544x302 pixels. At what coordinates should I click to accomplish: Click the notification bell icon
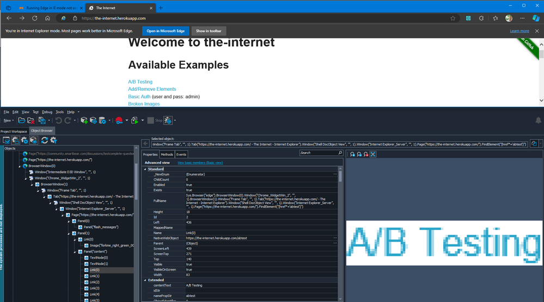coord(538,120)
